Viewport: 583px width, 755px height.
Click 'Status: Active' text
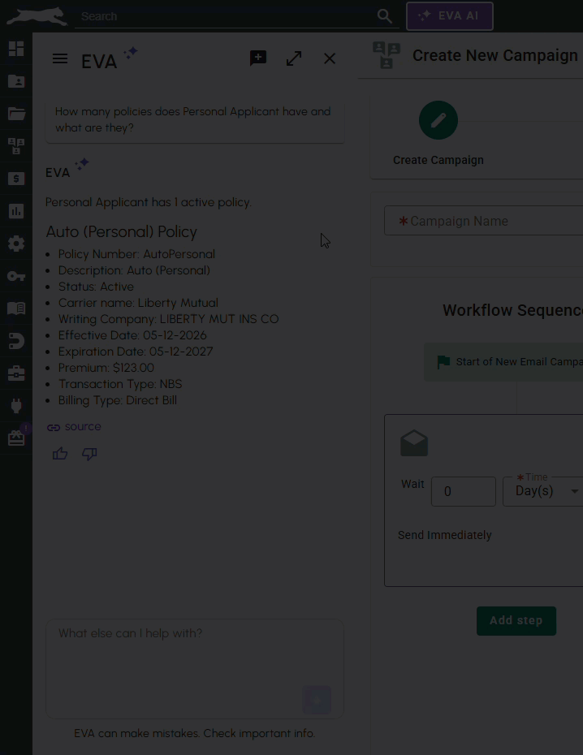pyautogui.click(x=96, y=287)
